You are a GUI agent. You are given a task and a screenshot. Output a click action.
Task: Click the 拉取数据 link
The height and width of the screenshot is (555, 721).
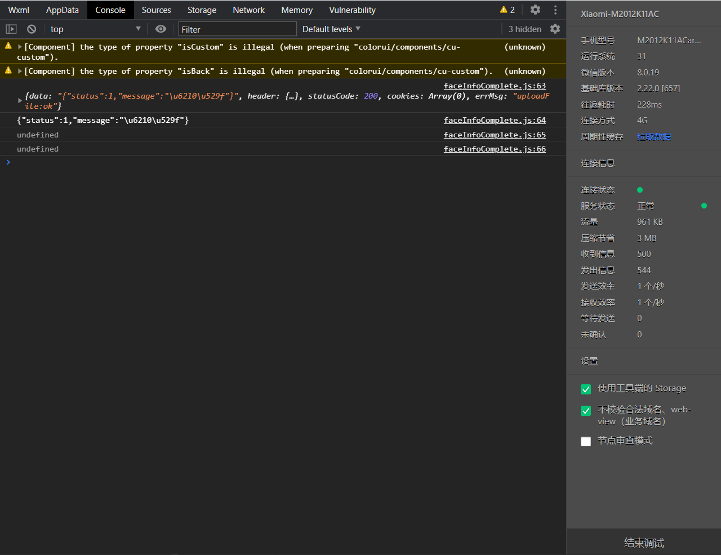pyautogui.click(x=653, y=137)
